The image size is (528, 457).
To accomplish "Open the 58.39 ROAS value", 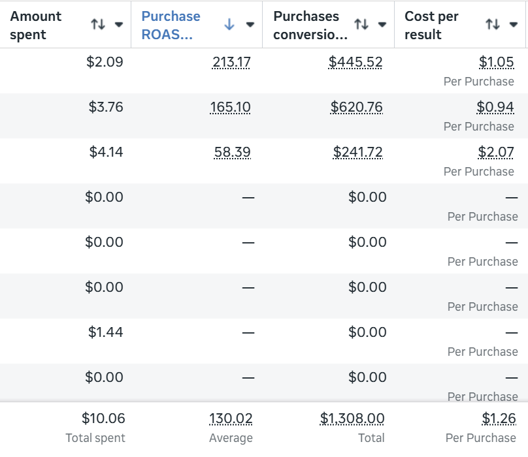I will tap(233, 152).
